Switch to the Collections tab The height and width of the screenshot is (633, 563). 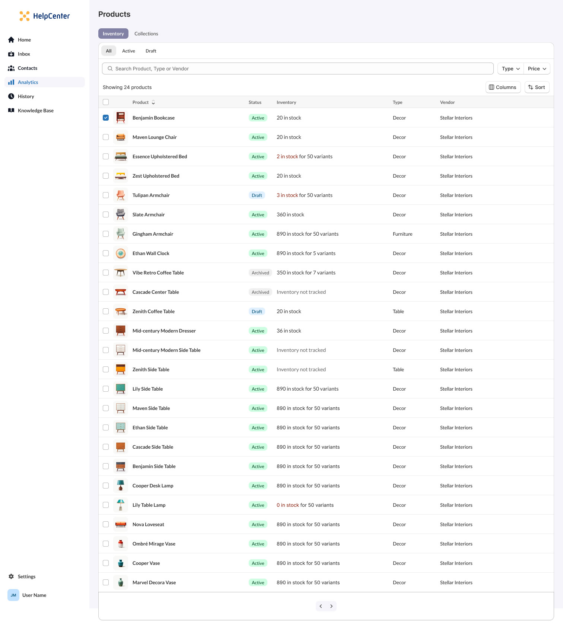pos(146,34)
